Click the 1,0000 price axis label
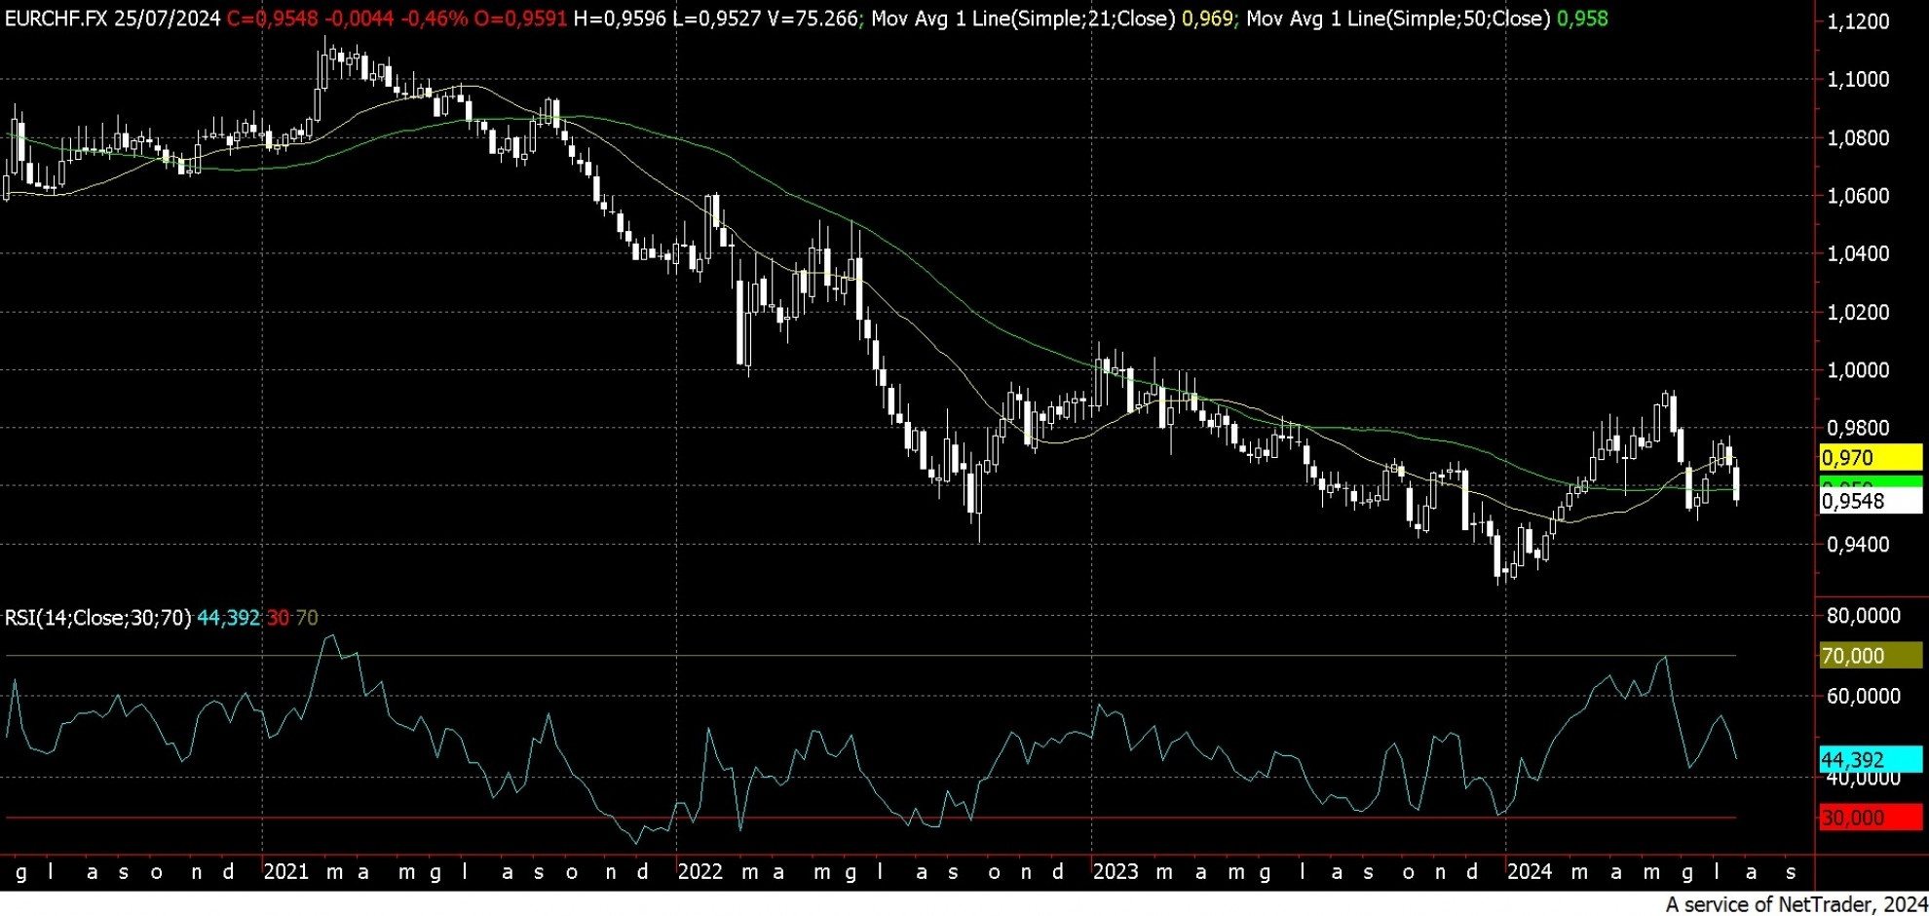 click(1858, 370)
